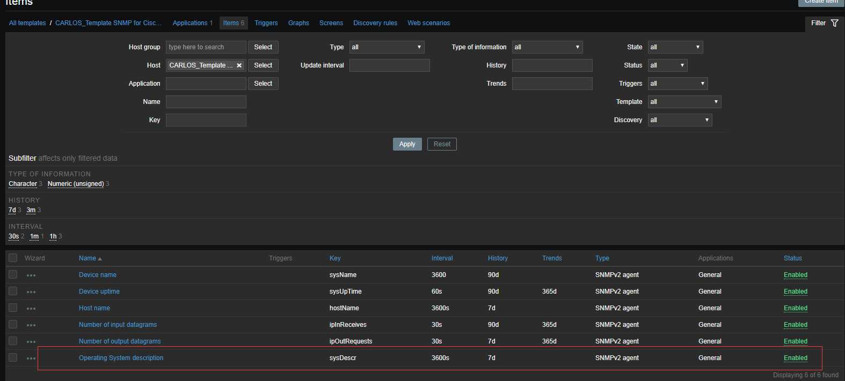This screenshot has height=381, width=845.
Task: Open Web scenarios tab
Action: [428, 23]
